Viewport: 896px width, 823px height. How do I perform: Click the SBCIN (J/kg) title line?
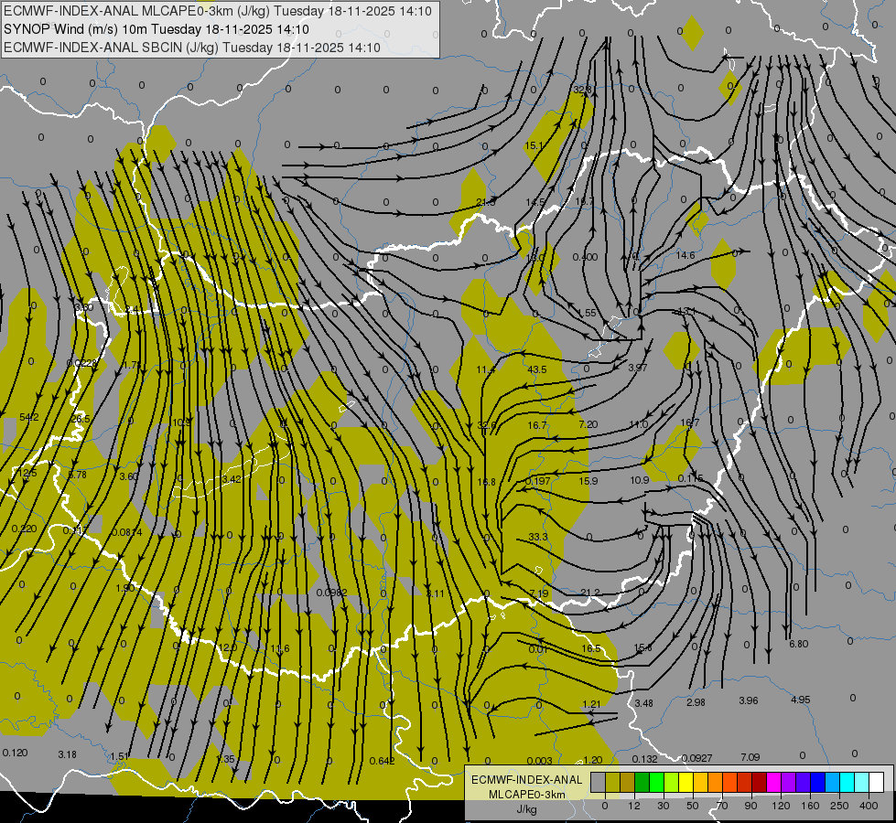192,48
